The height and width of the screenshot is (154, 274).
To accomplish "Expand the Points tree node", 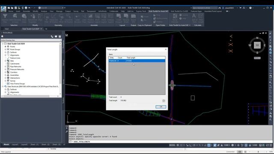I will pos(6,47).
